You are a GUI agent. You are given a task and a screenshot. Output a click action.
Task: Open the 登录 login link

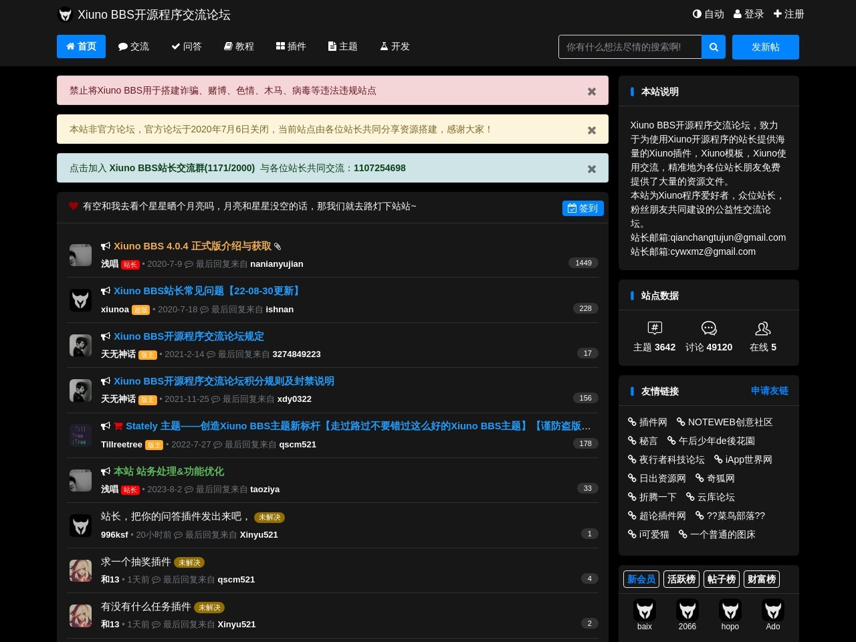point(748,14)
